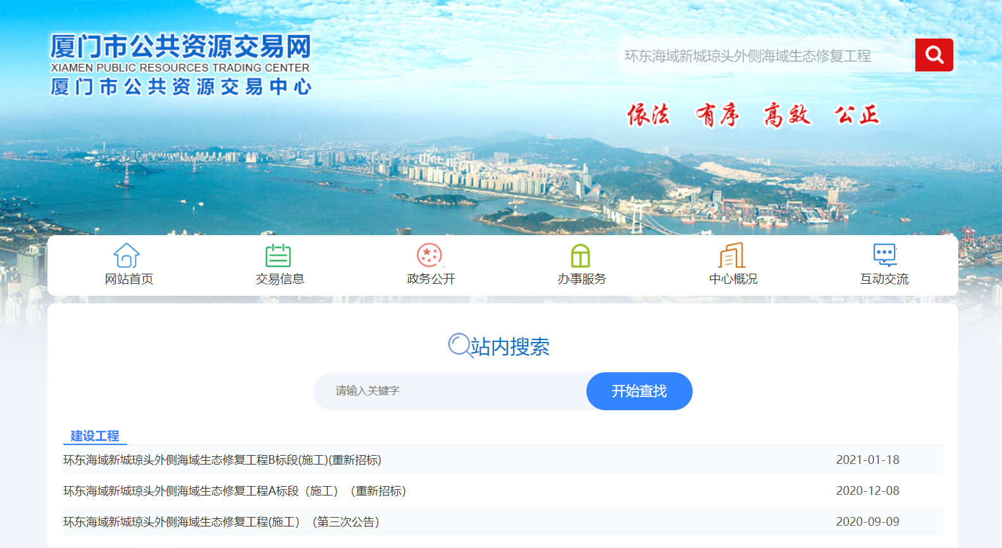Click the magnifier icon beside 站内搜索
The width and height of the screenshot is (1002, 548).
459,345
